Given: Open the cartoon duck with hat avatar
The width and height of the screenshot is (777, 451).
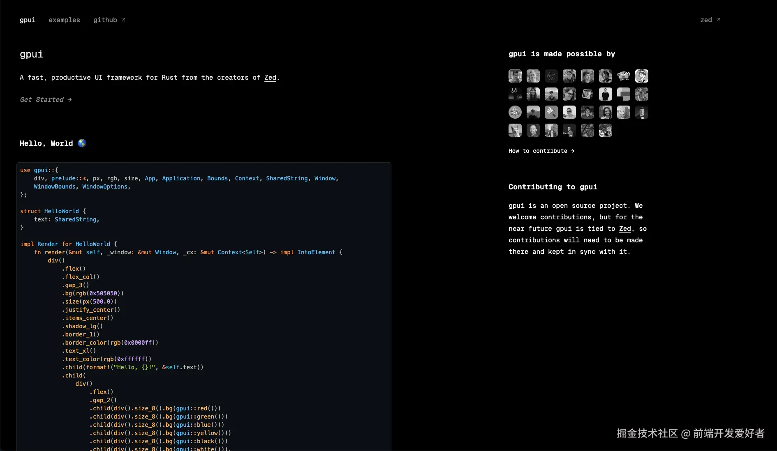Looking at the screenshot, I should [642, 76].
